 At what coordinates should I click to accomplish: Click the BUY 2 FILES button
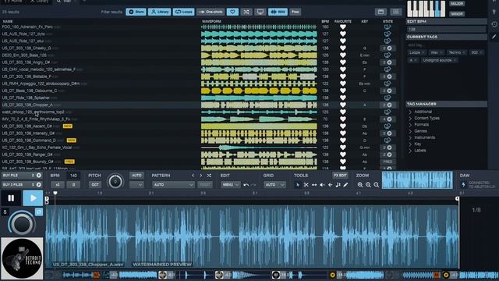click(x=22, y=184)
